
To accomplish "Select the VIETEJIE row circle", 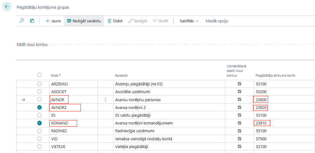I will (x=39, y=146).
